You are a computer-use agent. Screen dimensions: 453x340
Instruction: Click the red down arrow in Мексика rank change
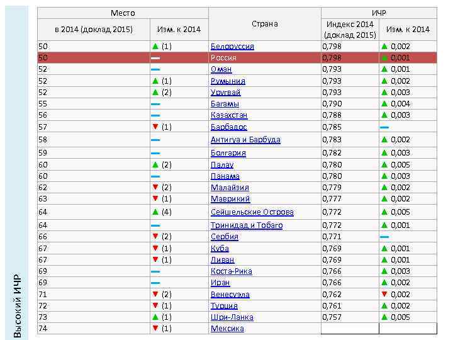[155, 328]
